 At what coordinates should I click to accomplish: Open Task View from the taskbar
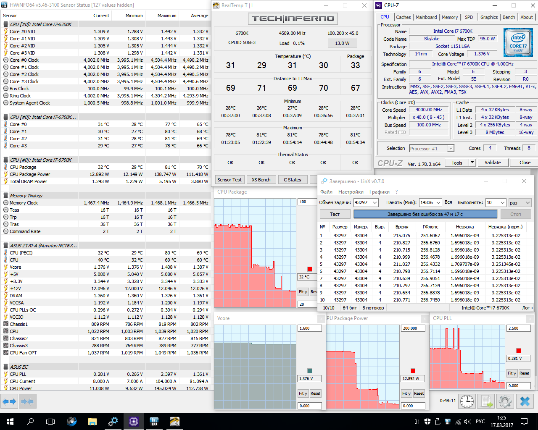click(x=50, y=422)
